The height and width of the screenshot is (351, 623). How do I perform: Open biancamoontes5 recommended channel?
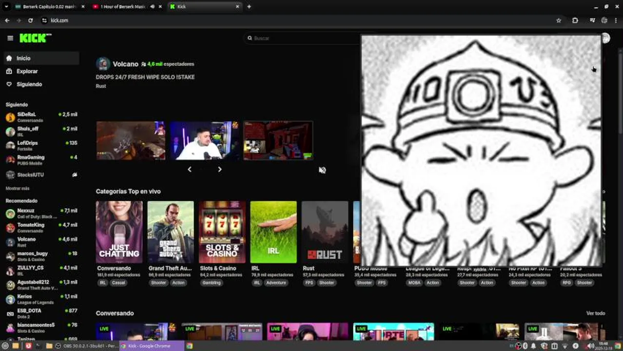click(41, 327)
